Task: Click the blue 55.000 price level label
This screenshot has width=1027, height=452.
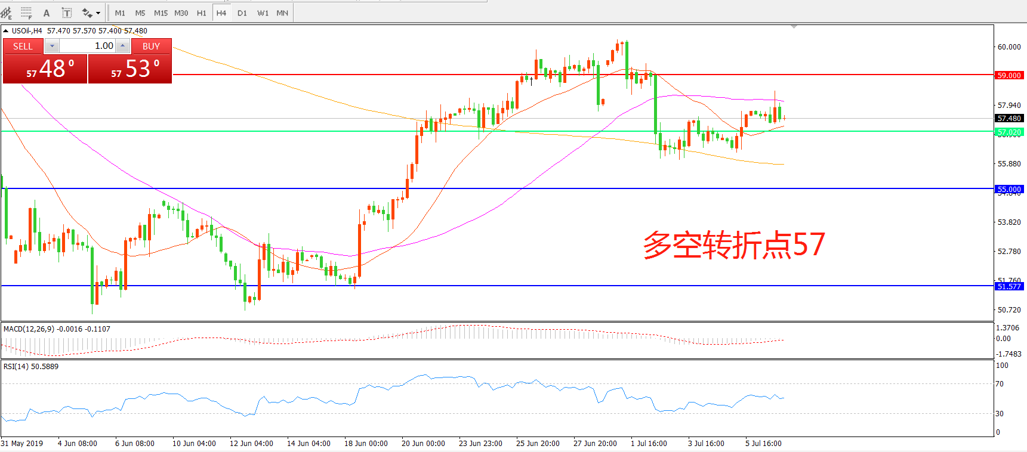Action: point(1009,189)
